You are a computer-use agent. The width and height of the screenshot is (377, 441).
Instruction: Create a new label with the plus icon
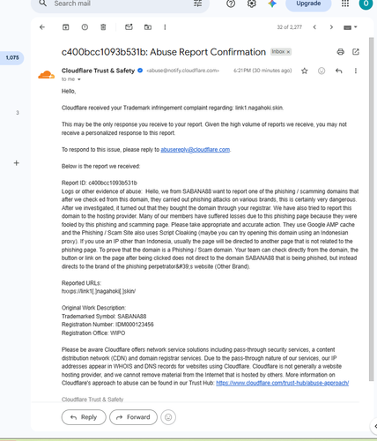[17, 163]
